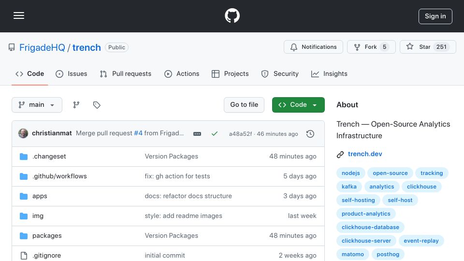This screenshot has height=261, width=464.
Task: Open the .changeset folder
Action: coord(49,156)
